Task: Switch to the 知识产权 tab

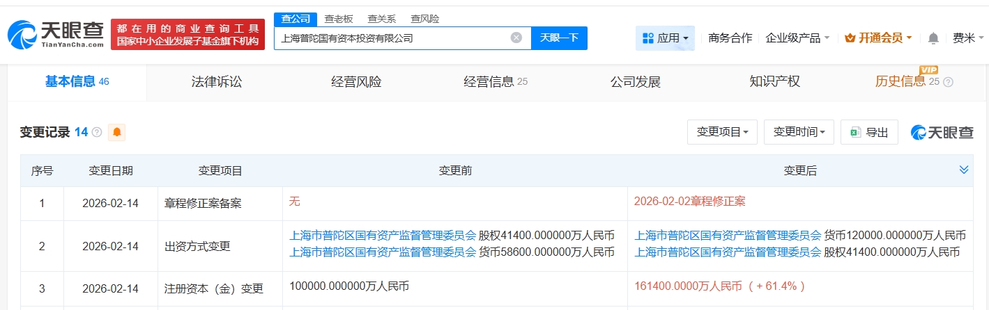Action: tap(774, 82)
